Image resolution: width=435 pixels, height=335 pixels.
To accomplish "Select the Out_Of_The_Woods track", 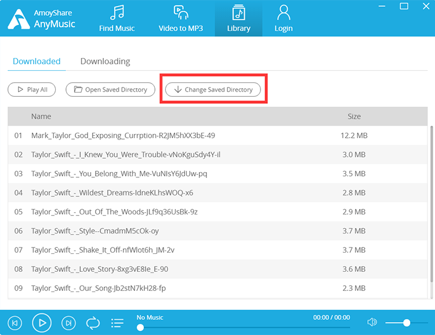I will pyautogui.click(x=217, y=212).
